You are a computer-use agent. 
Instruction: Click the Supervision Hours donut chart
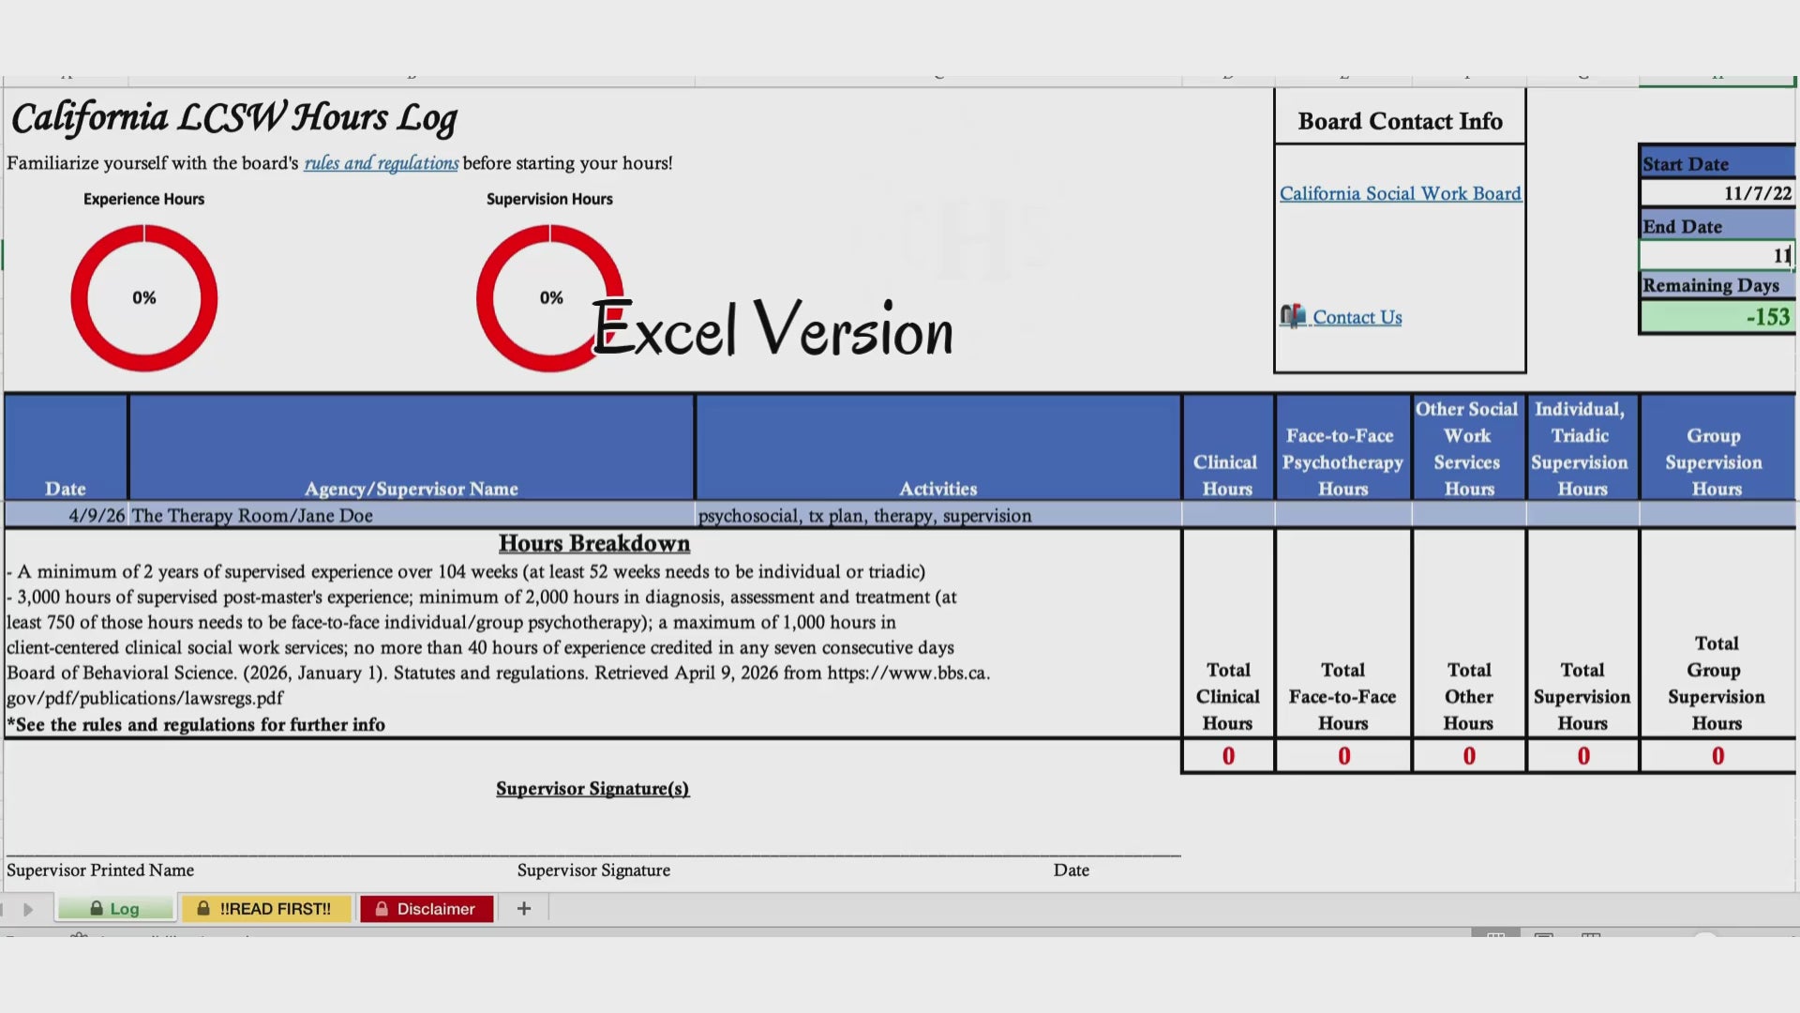[550, 298]
